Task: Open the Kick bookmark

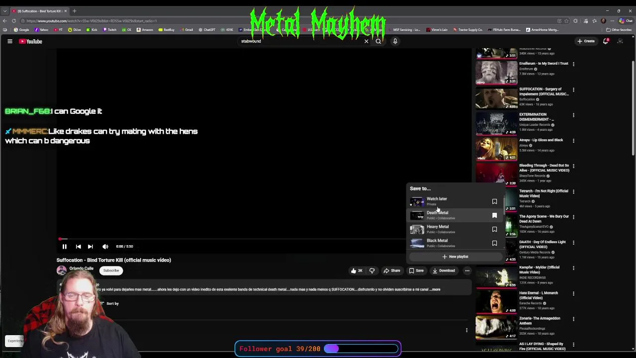Action: pyautogui.click(x=91, y=30)
